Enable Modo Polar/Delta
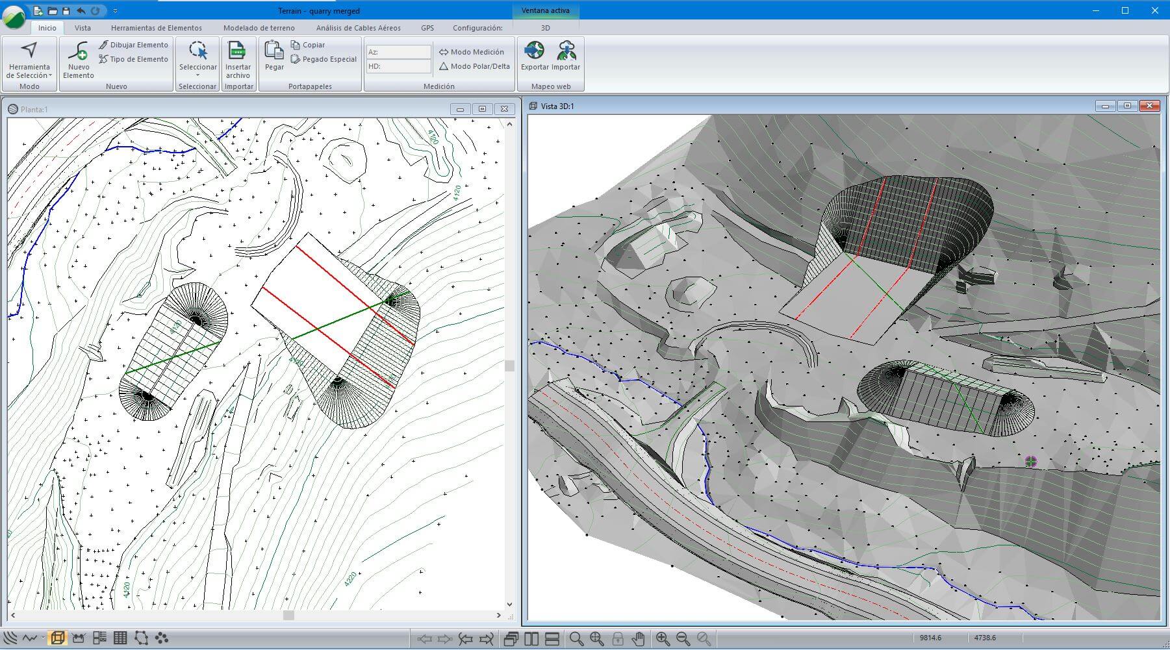Viewport: 1170px width, 650px height. click(x=474, y=66)
